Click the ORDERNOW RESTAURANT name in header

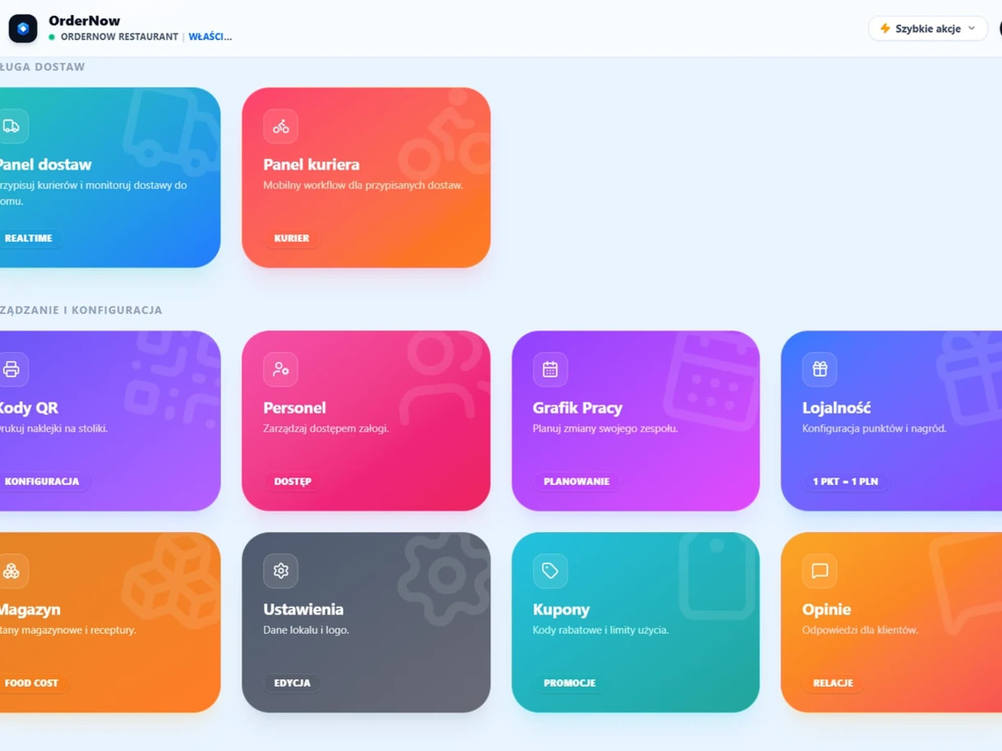(120, 37)
